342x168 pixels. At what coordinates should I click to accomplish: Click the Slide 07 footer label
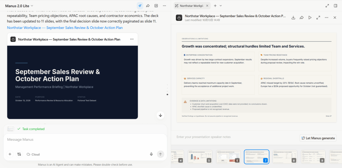click(x=329, y=116)
